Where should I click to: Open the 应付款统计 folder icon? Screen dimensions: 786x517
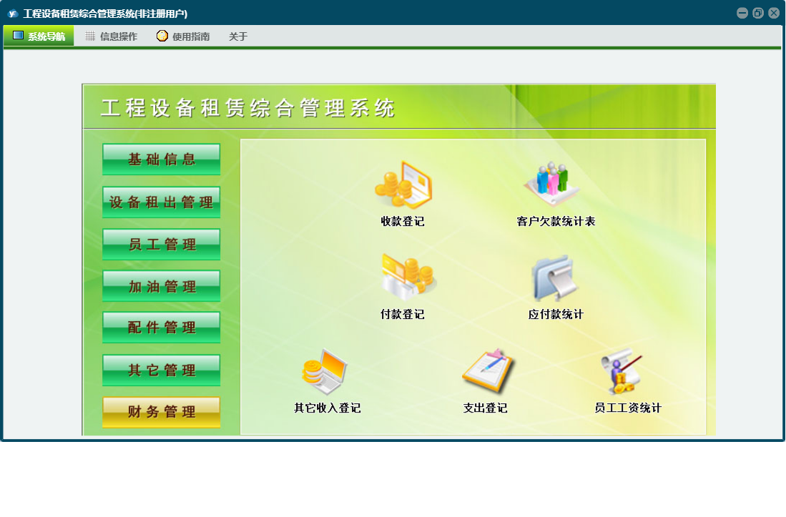pos(556,278)
